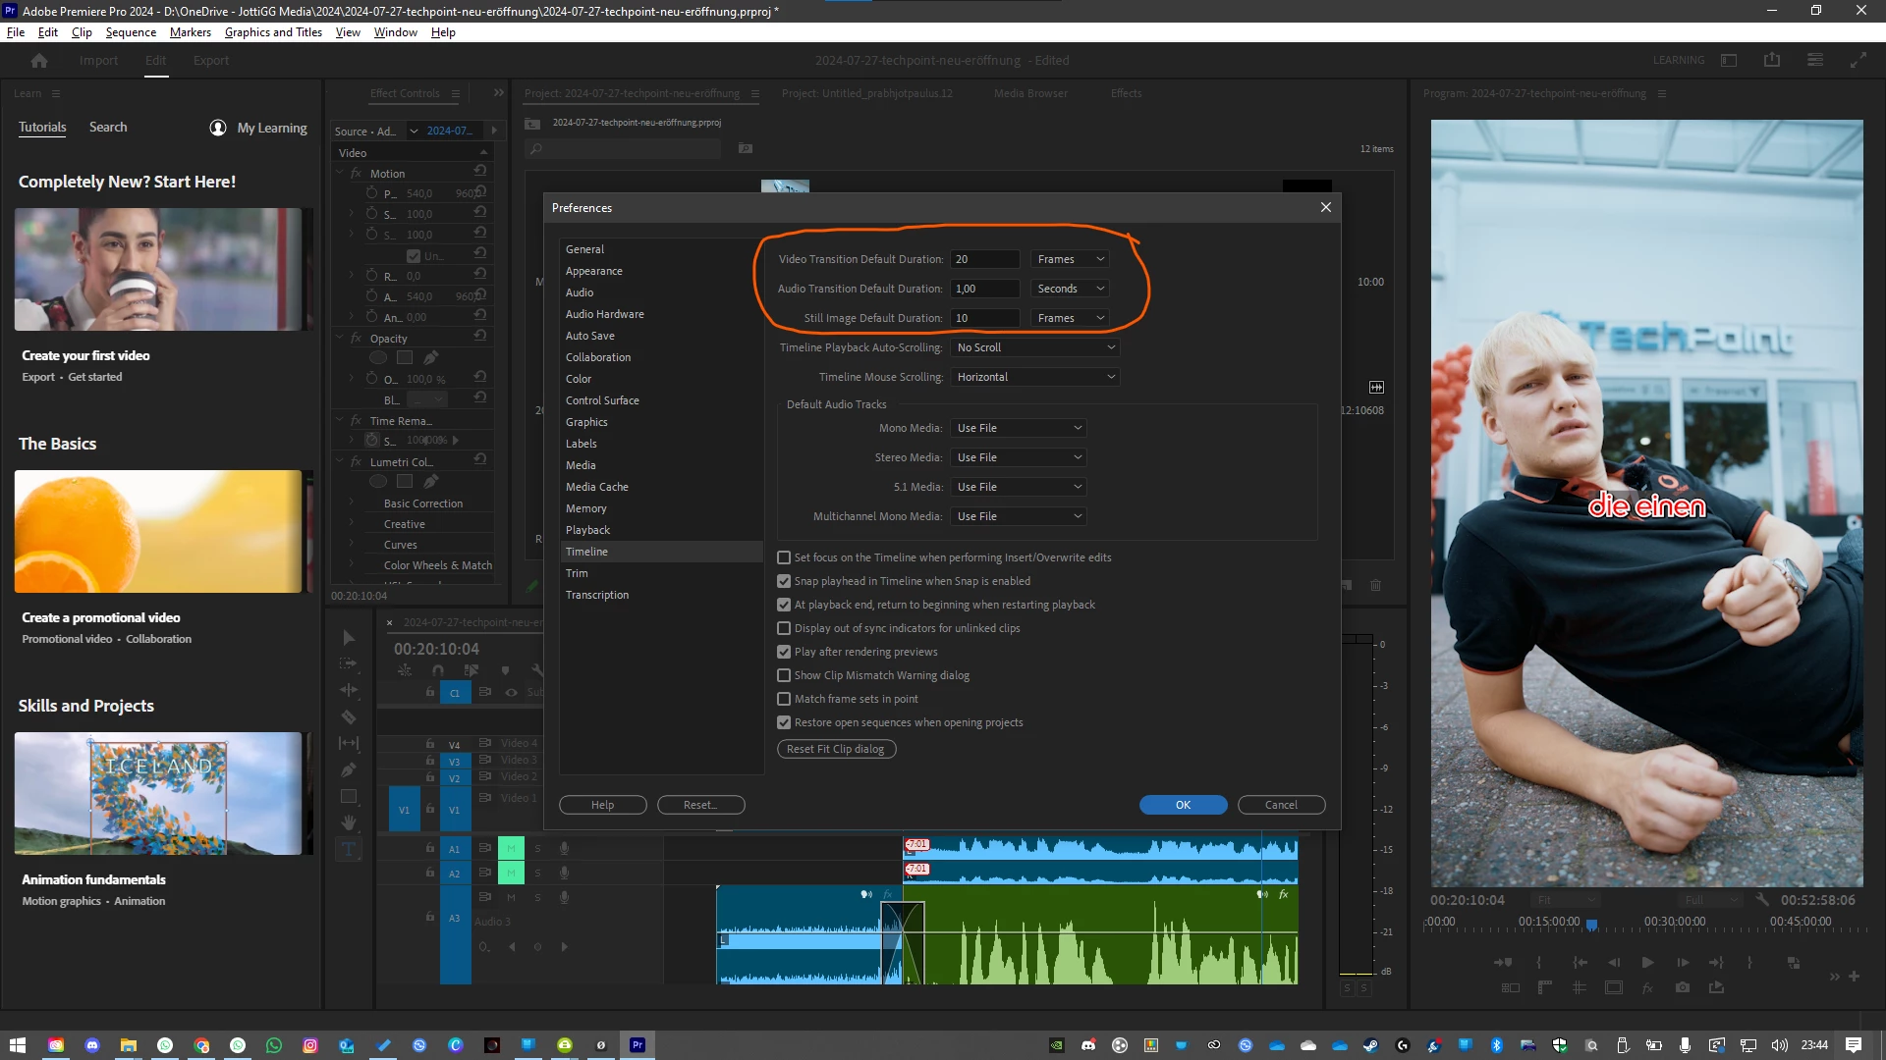This screenshot has height=1060, width=1886.
Task: Click the Still Image Default Duration input field
Action: pyautogui.click(x=984, y=318)
